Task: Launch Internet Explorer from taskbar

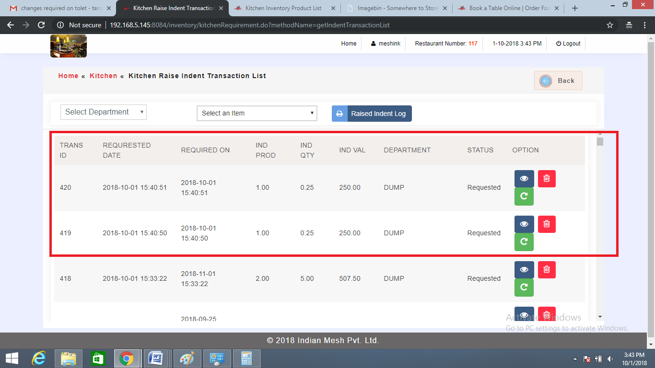Action: [x=39, y=358]
